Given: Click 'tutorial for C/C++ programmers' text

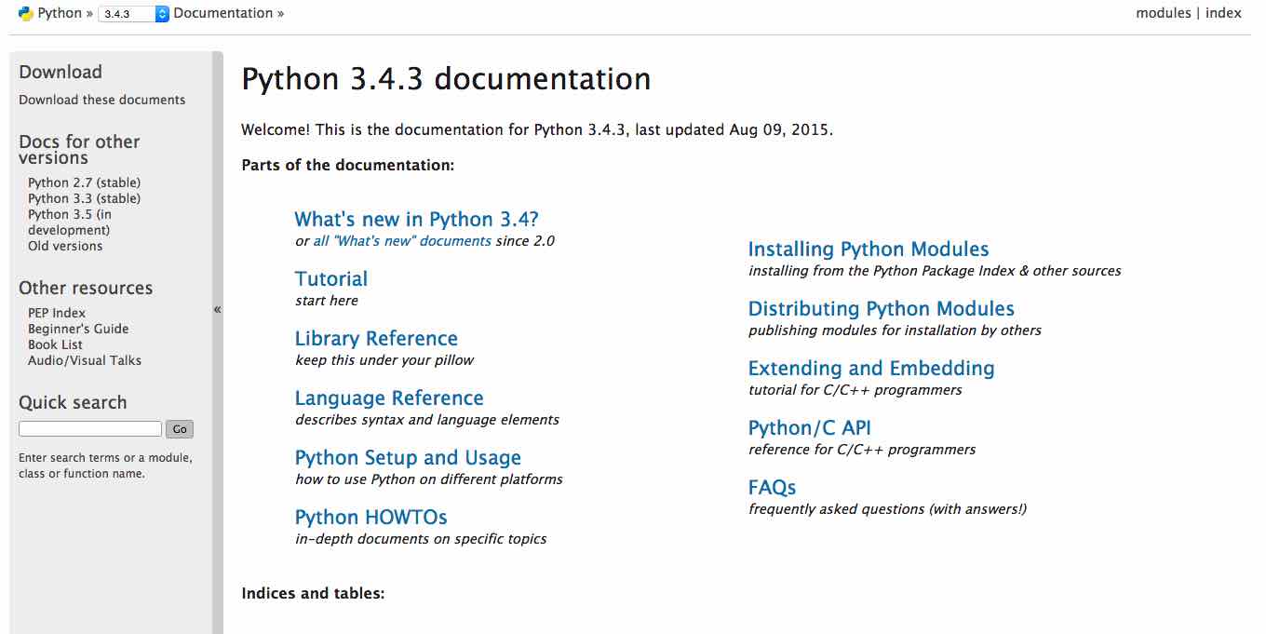Looking at the screenshot, I should pos(855,390).
